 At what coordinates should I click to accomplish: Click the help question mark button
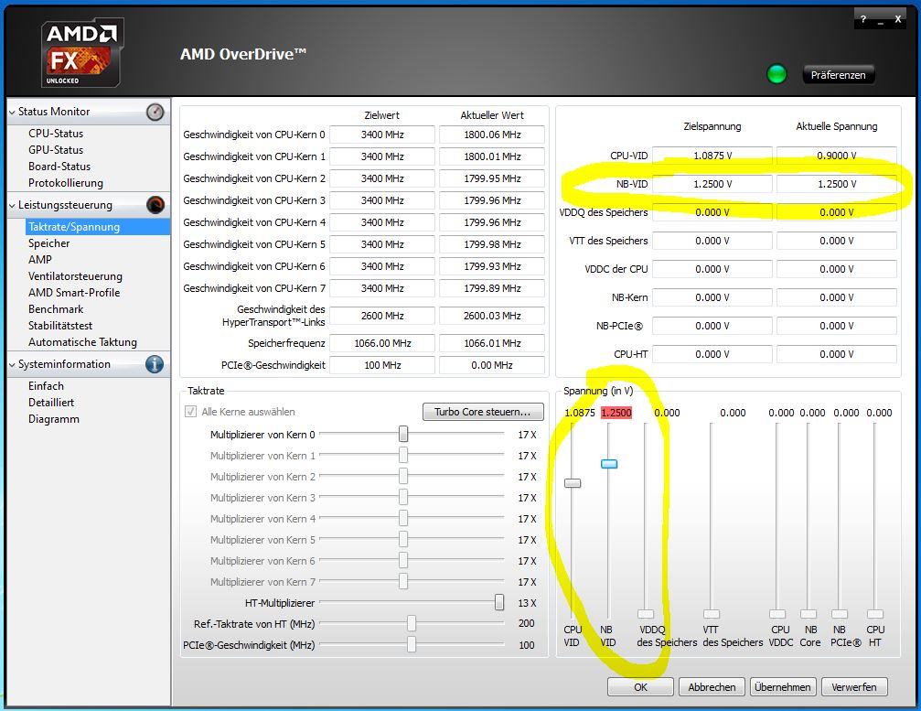pos(862,19)
